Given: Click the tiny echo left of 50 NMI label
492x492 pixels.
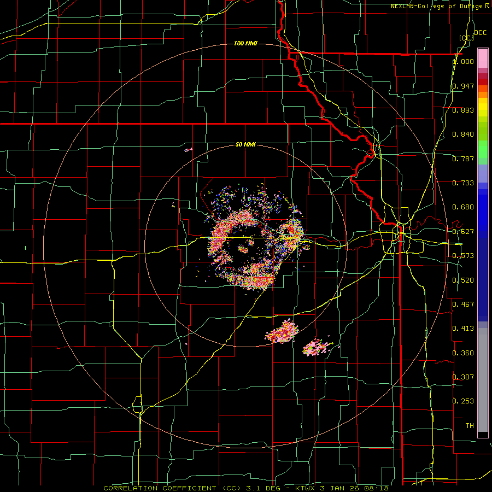Looking at the screenshot, I should (188, 150).
